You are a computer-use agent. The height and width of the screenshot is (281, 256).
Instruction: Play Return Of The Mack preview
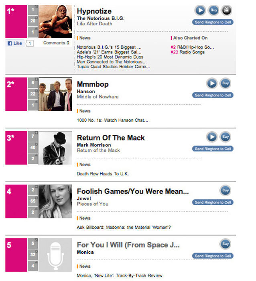click(x=211, y=137)
